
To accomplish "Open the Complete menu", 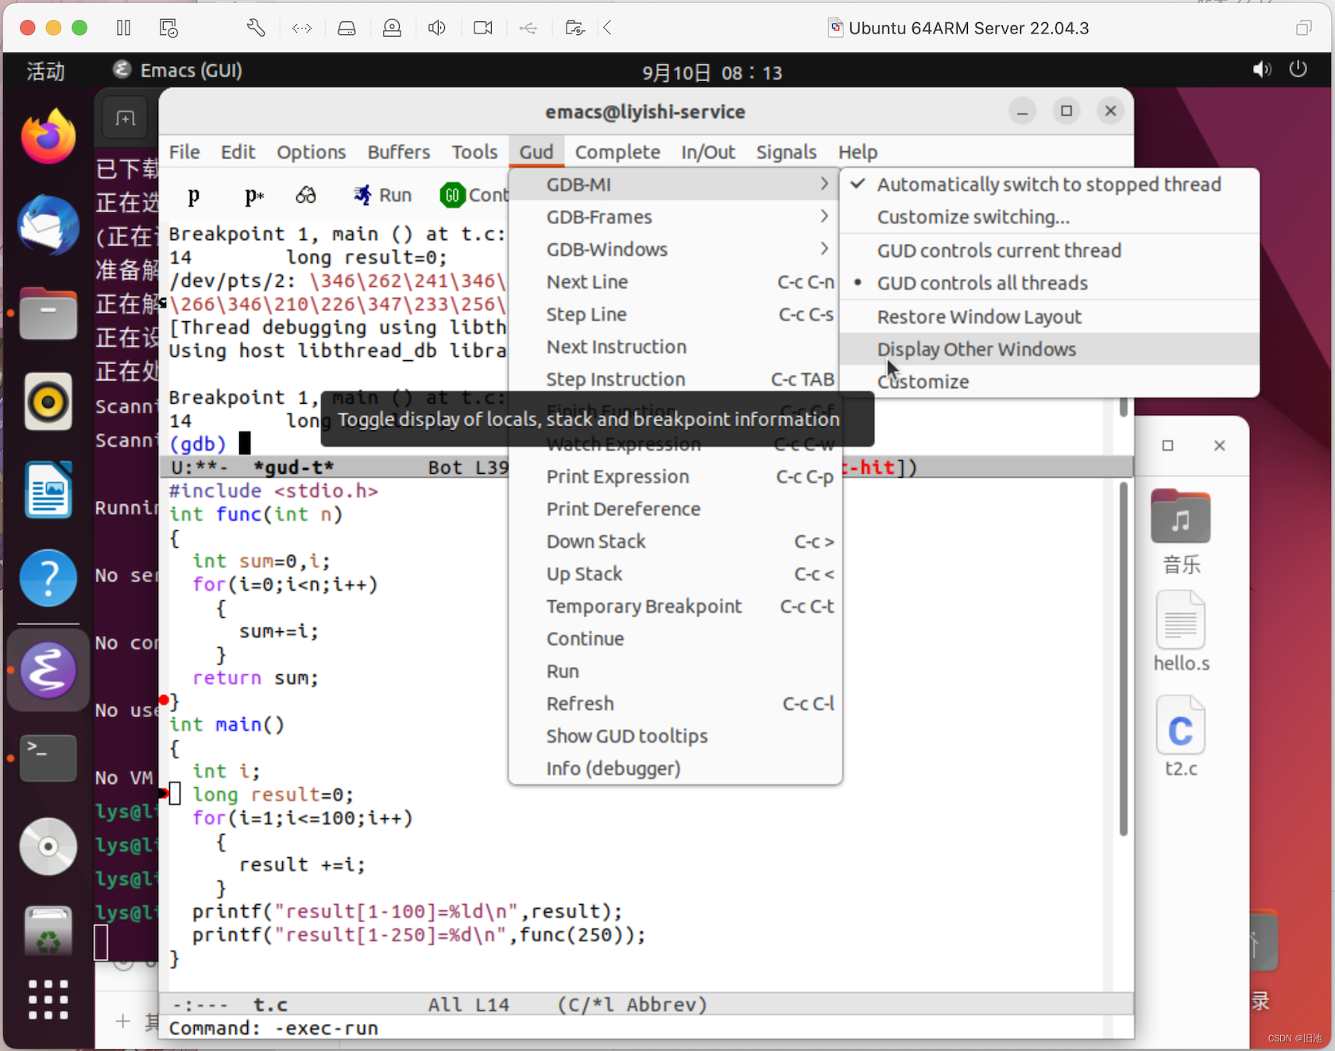I will click(617, 152).
